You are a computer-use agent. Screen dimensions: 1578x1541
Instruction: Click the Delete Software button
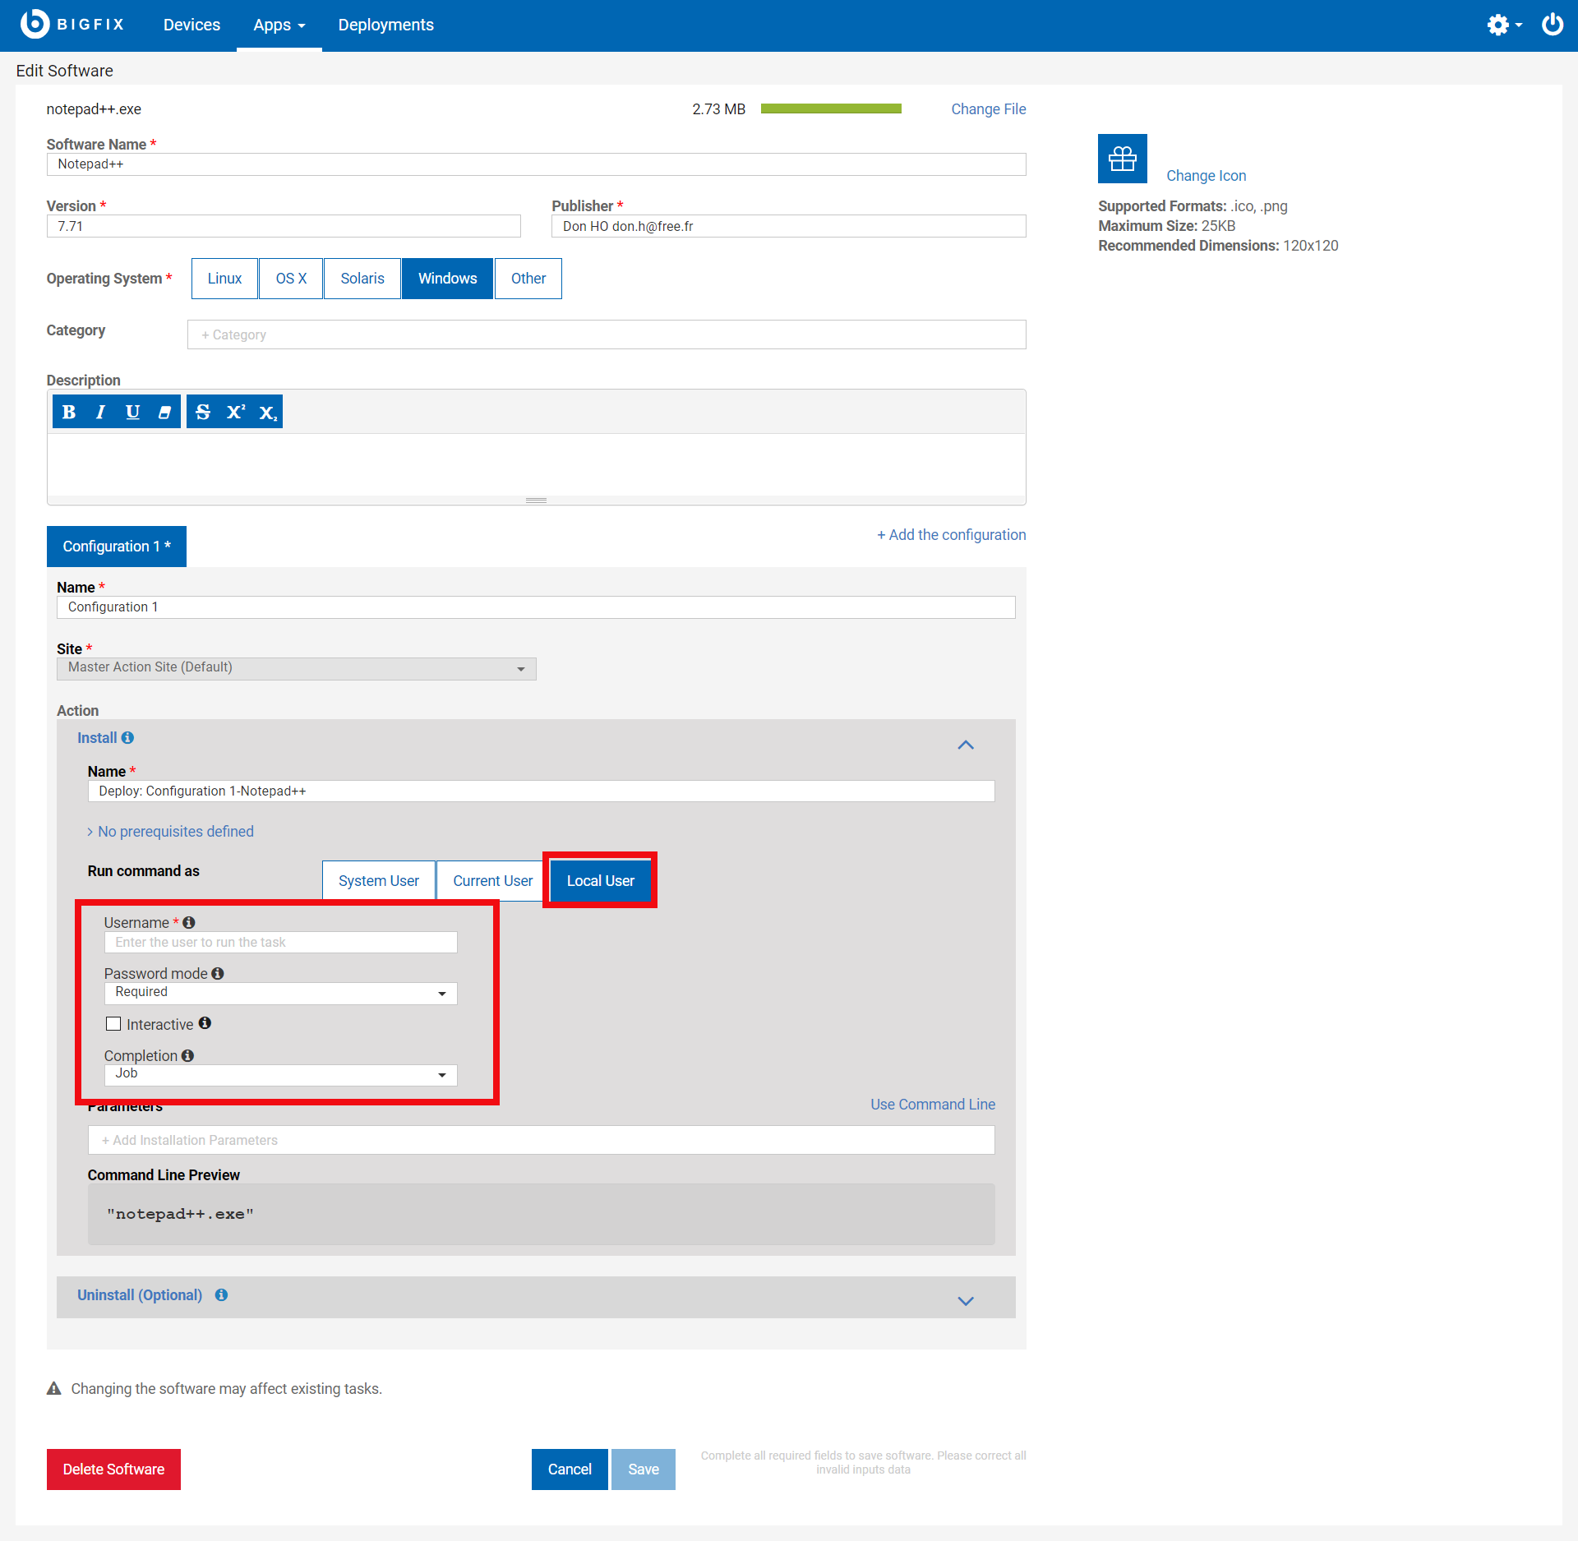[x=113, y=1469]
